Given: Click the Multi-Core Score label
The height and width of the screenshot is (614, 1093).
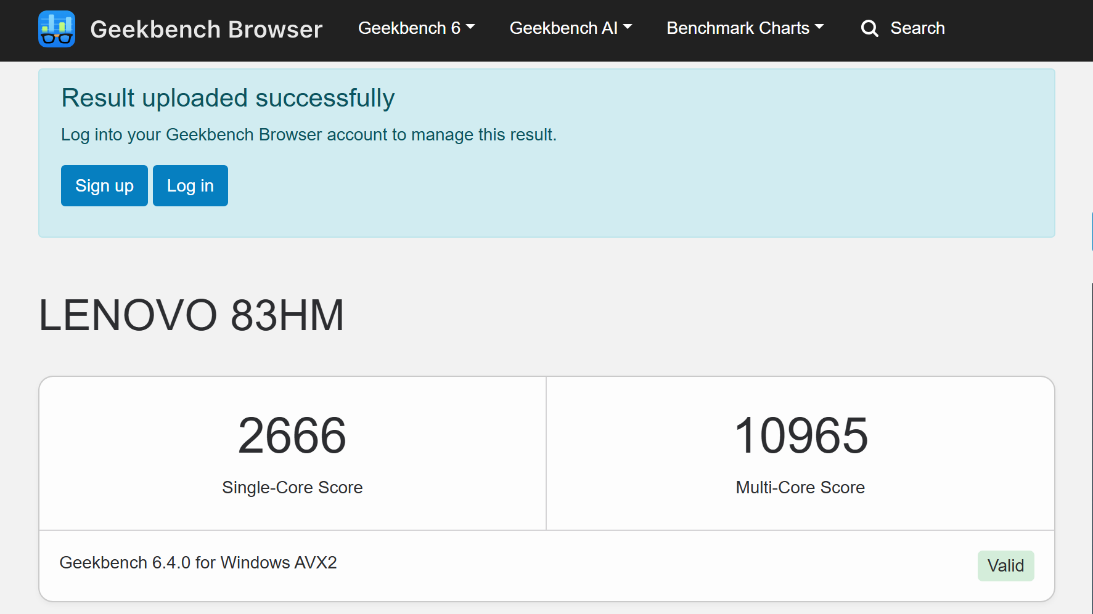Looking at the screenshot, I should coord(800,487).
